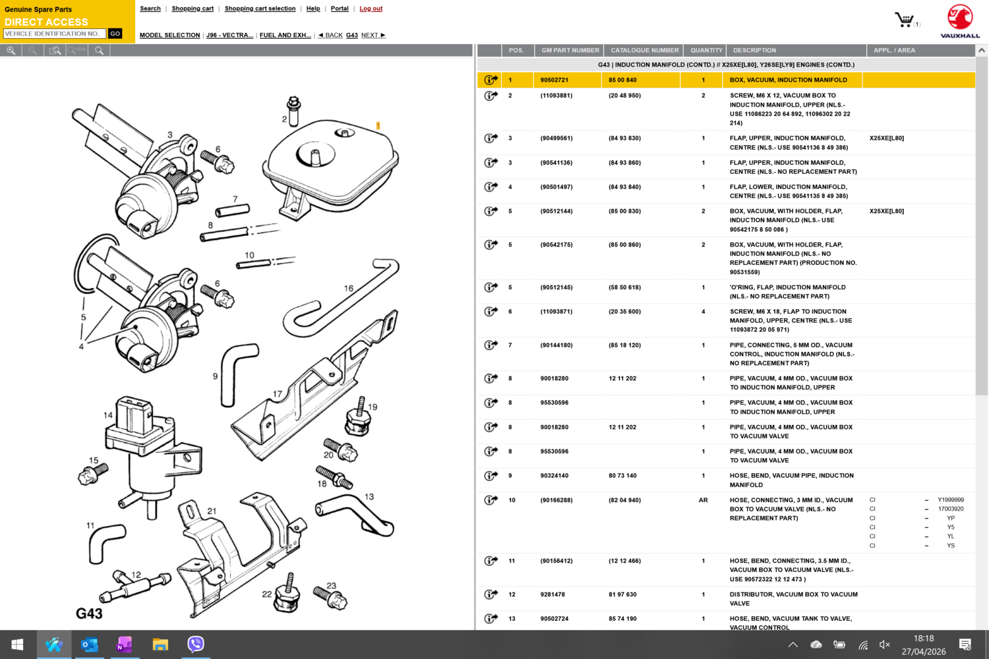Open info icon for part (90541136)
The image size is (989, 659).
[491, 163]
